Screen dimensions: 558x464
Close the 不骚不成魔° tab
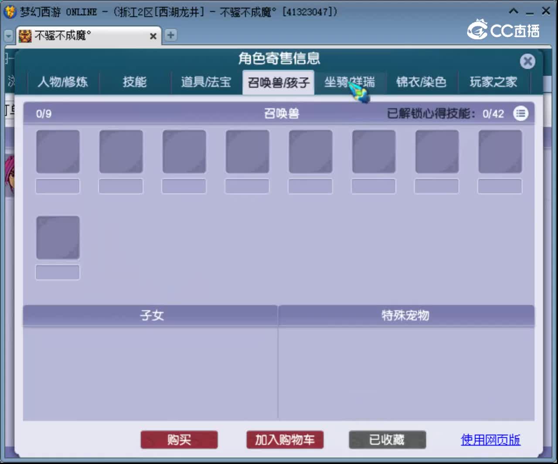[153, 36]
